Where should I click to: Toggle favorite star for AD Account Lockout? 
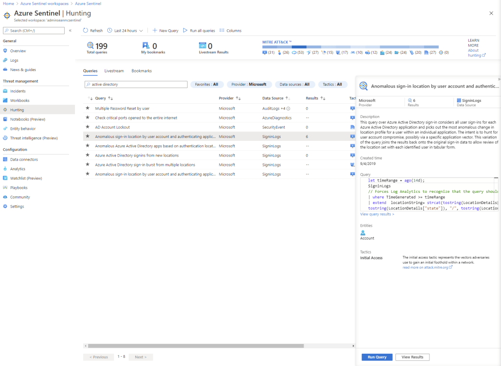[88, 127]
